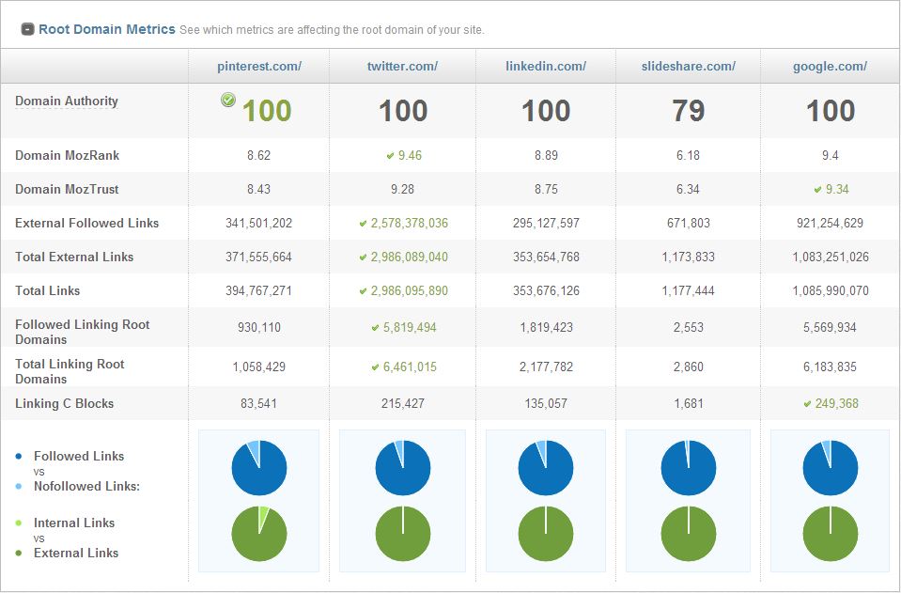Viewport: 901px width, 593px height.
Task: Click the External Links legend label
Action: point(76,553)
